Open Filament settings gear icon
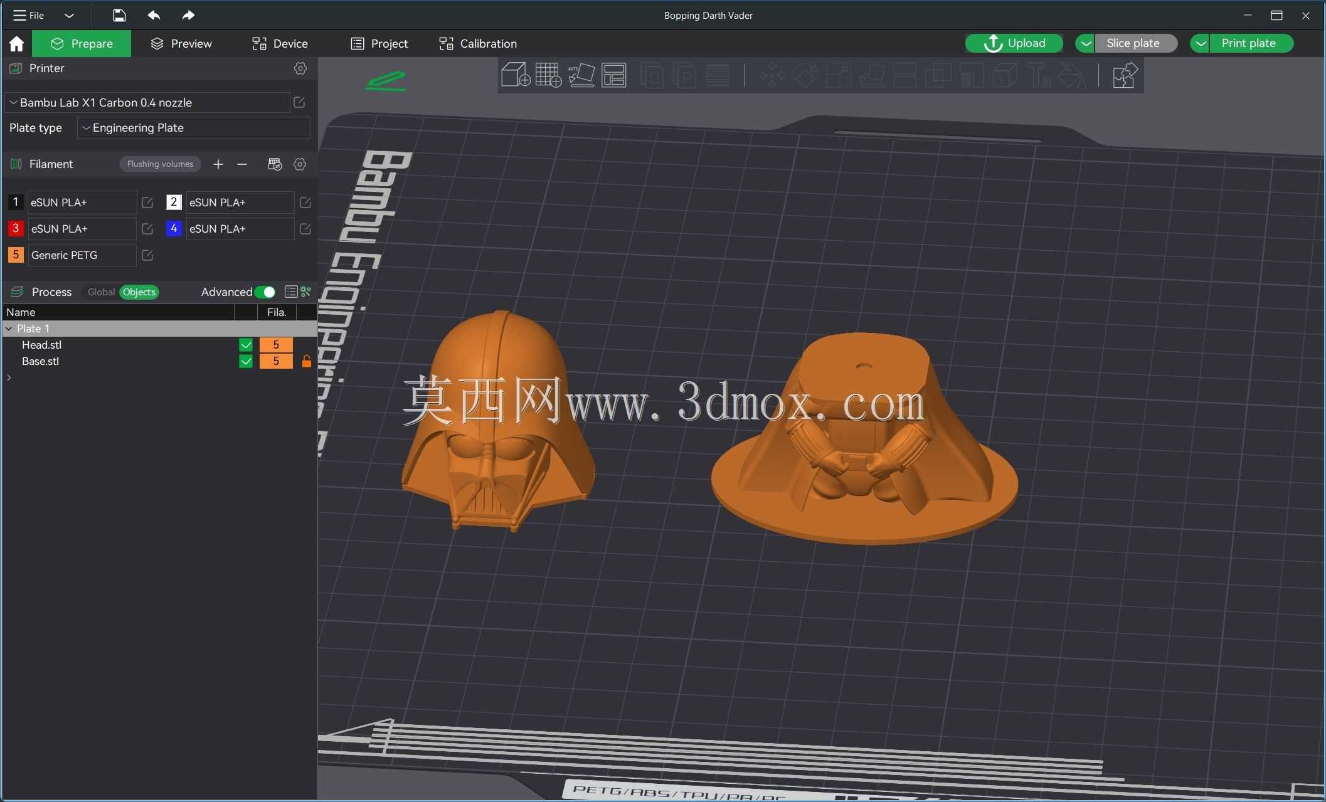Screen dimensions: 1326x802 click(x=300, y=164)
